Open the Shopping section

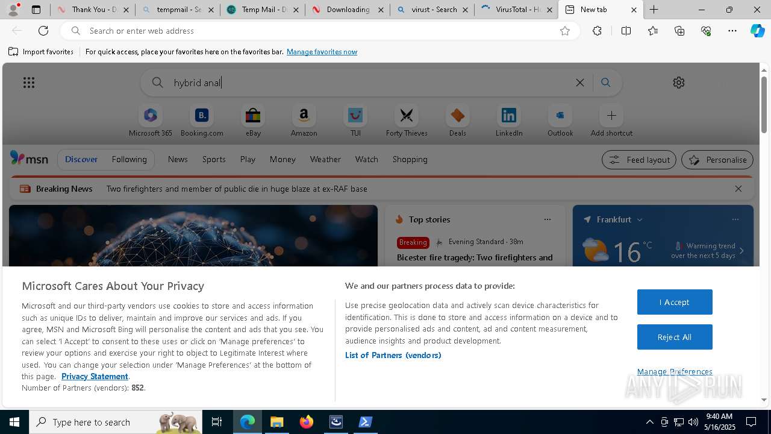(x=410, y=160)
